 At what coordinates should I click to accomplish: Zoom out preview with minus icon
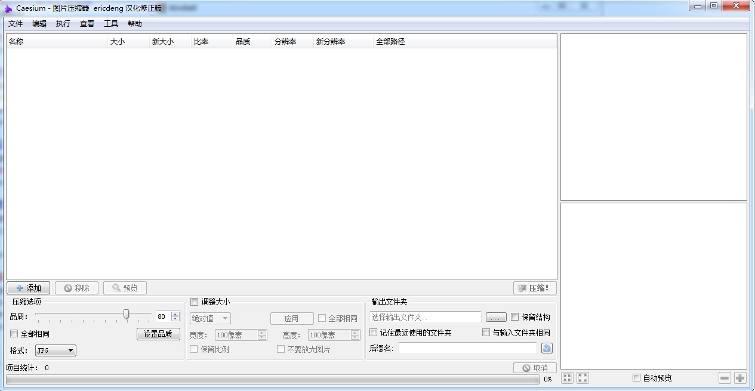coord(725,378)
